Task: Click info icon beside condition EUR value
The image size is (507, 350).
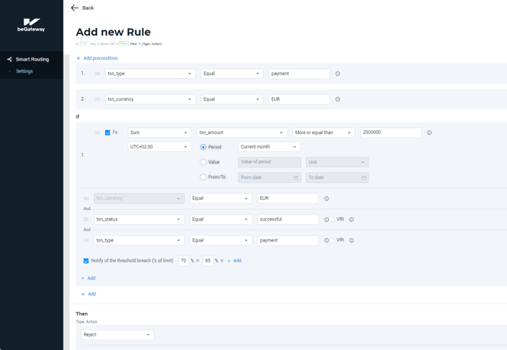Action: tap(327, 198)
